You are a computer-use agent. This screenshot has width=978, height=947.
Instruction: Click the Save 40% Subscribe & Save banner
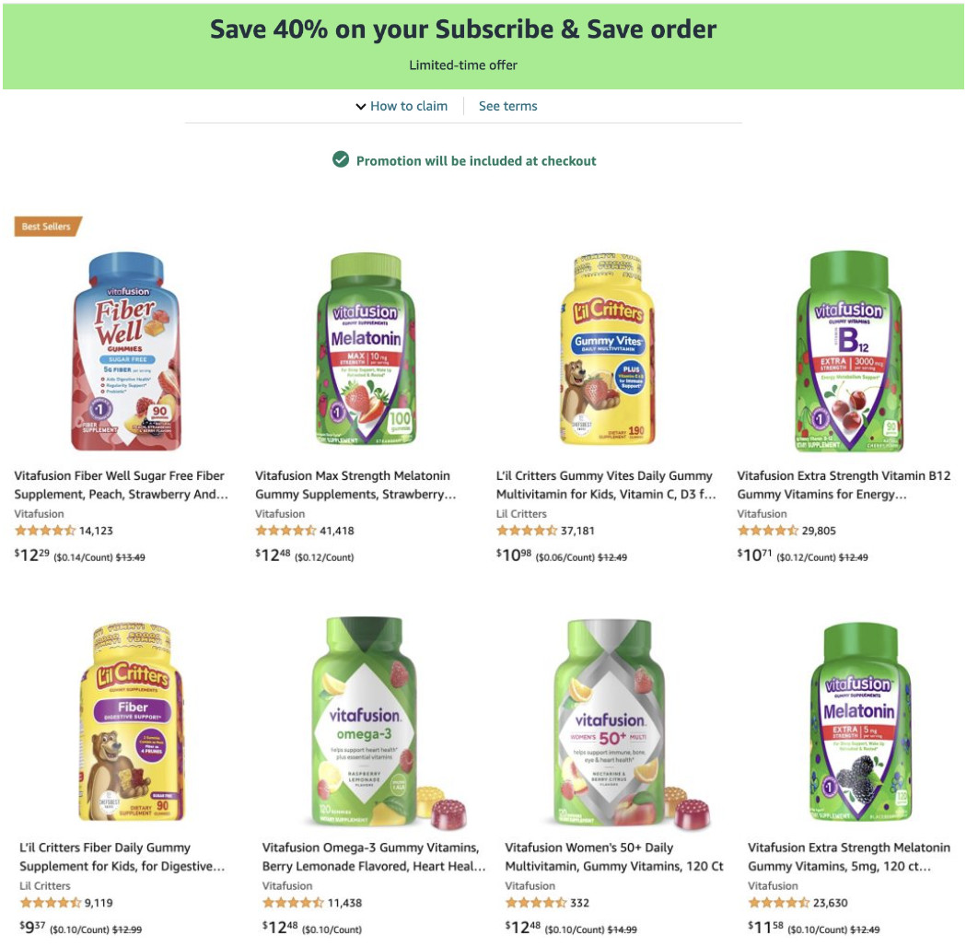463,44
